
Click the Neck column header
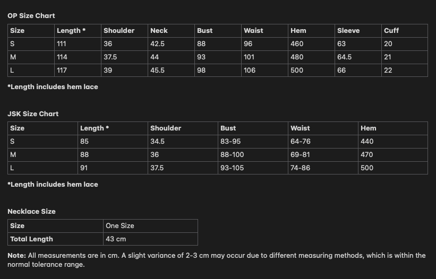(x=159, y=31)
